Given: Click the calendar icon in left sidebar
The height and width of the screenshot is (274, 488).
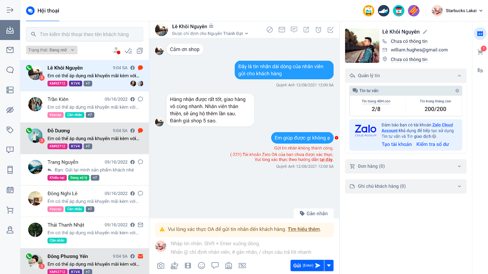Looking at the screenshot, I should (10, 190).
